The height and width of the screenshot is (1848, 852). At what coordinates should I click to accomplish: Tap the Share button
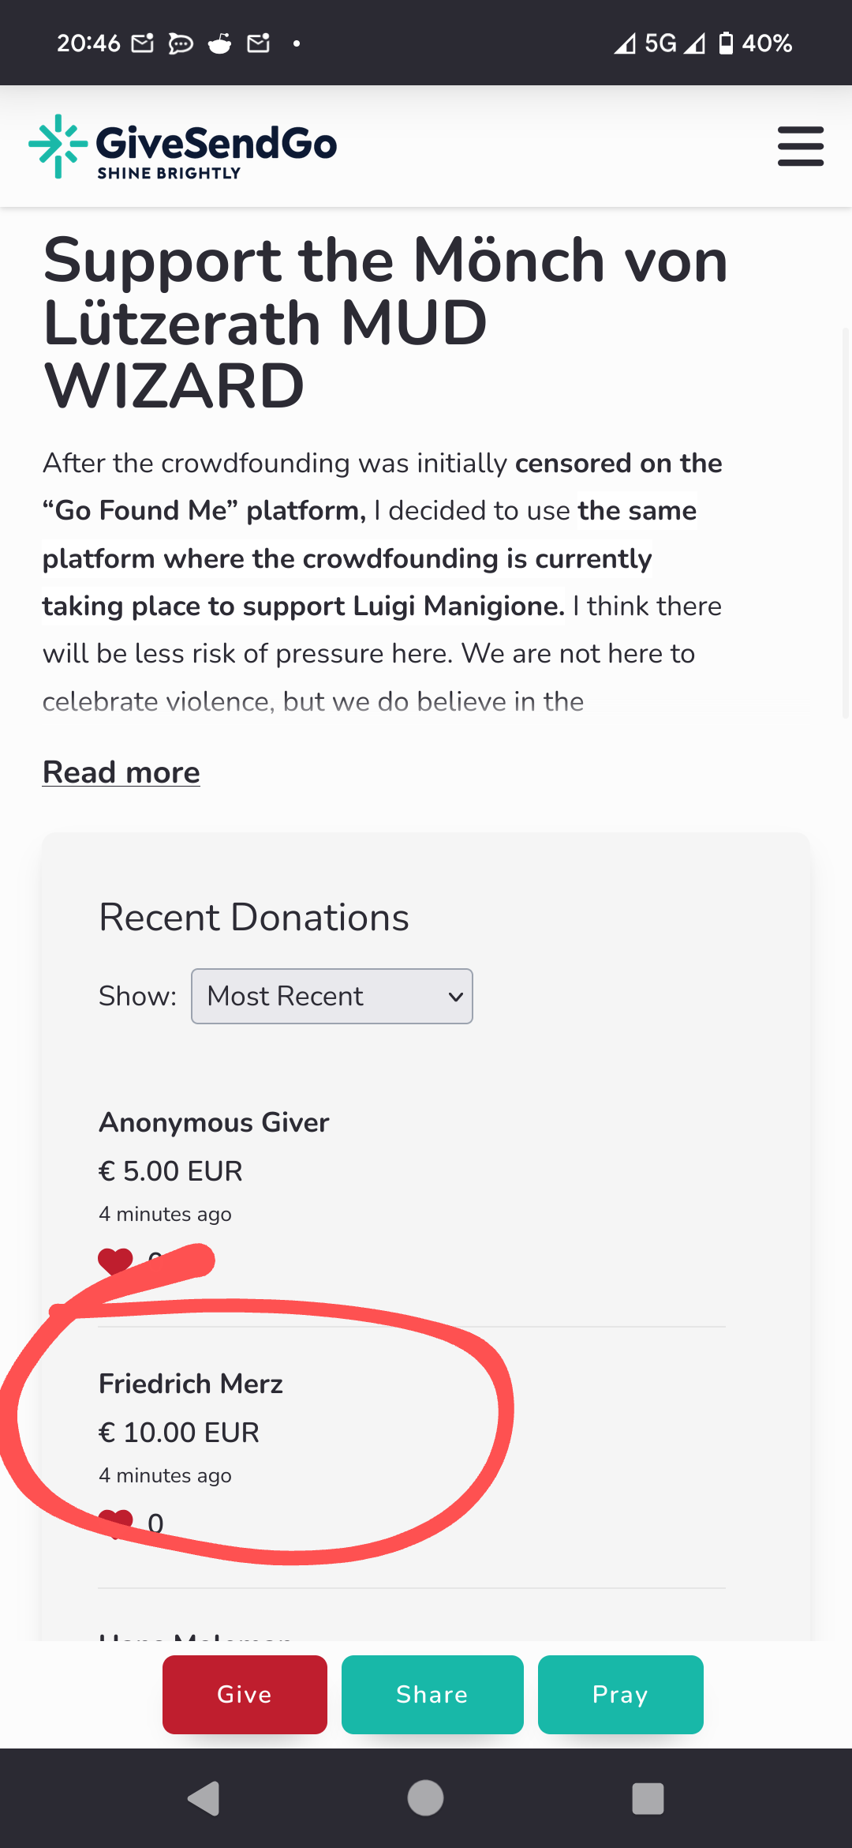point(432,1695)
